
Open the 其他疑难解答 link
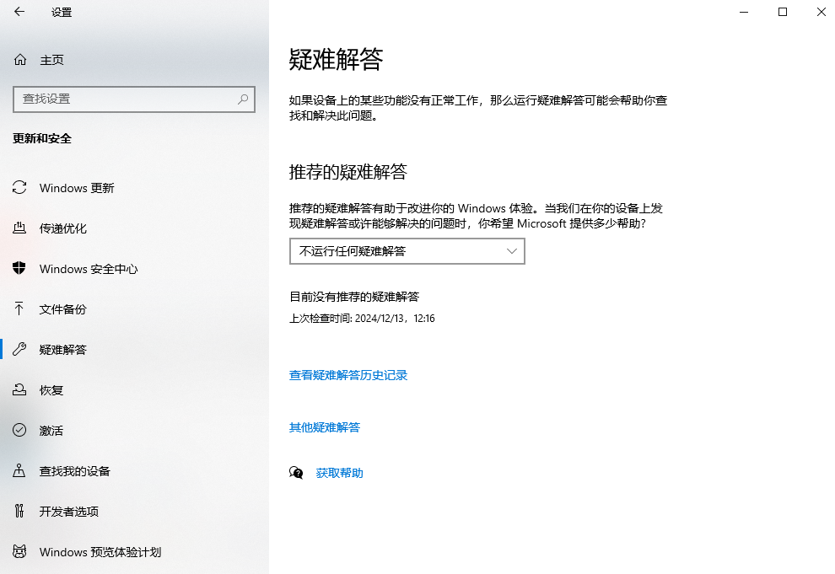(324, 427)
